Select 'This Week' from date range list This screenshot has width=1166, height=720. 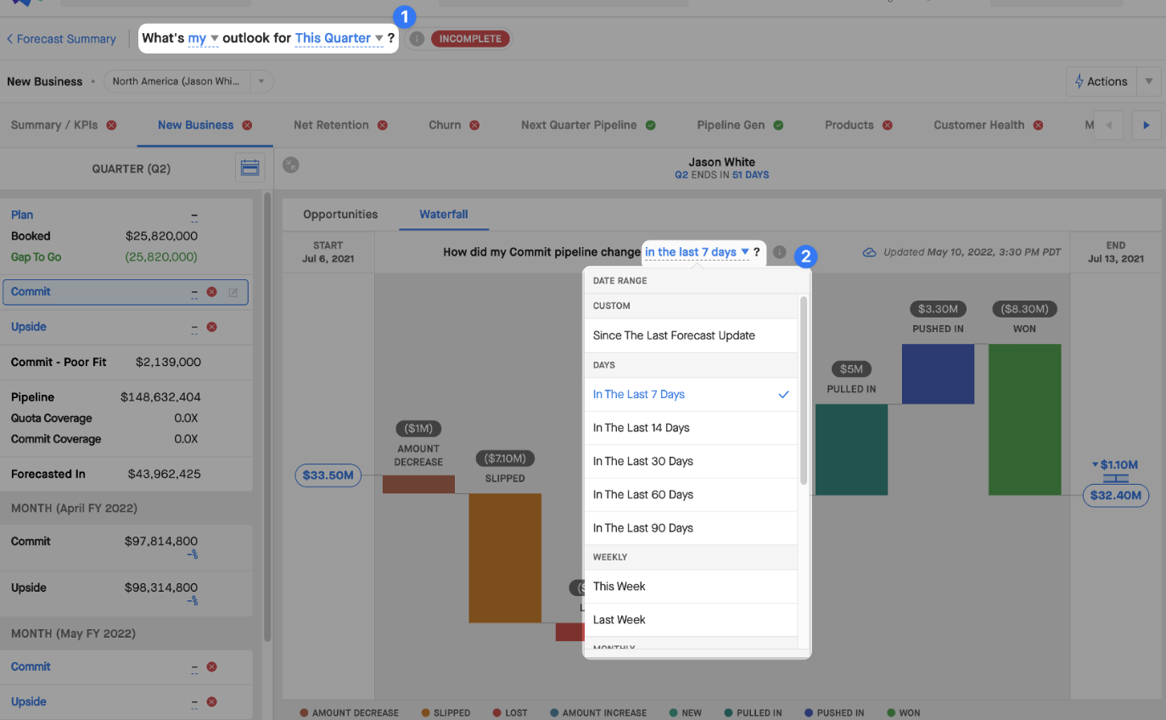[691, 587]
